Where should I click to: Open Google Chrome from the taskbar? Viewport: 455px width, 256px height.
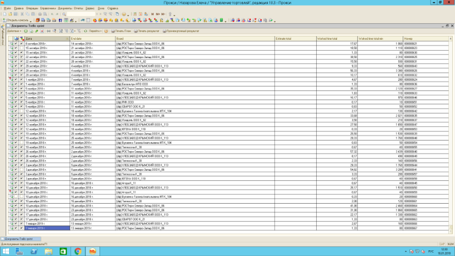(77, 251)
